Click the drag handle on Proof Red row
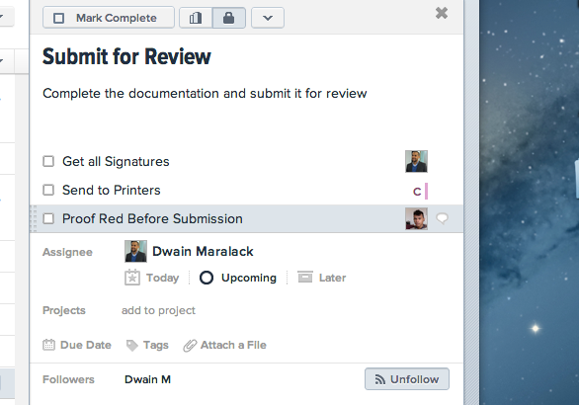 point(34,218)
